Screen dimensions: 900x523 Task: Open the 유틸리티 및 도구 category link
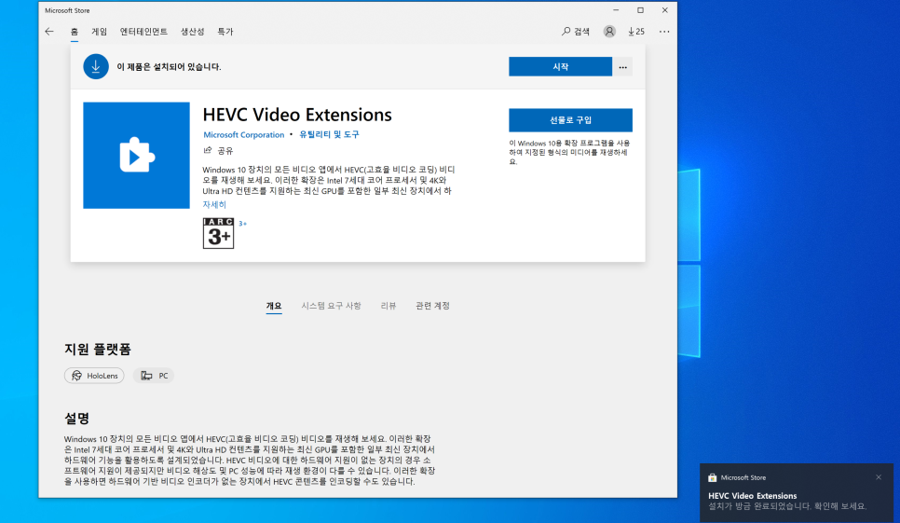tap(329, 134)
